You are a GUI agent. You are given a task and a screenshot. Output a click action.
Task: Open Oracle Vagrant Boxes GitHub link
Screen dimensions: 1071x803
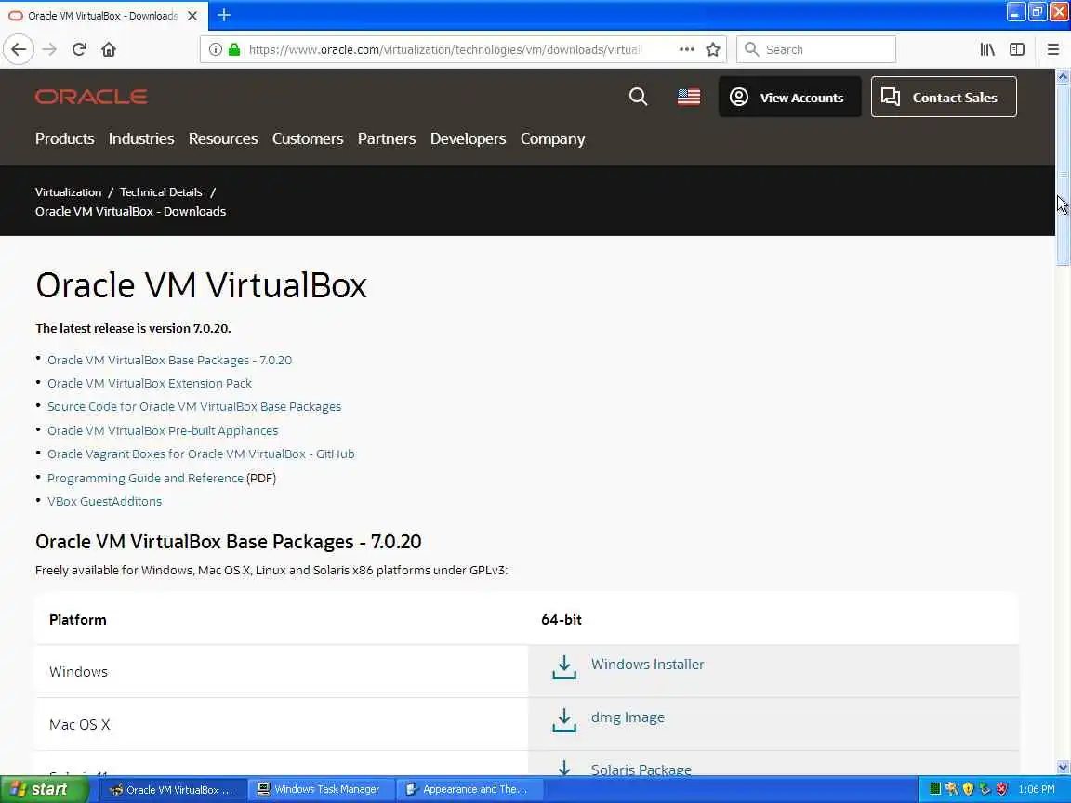pyautogui.click(x=201, y=454)
